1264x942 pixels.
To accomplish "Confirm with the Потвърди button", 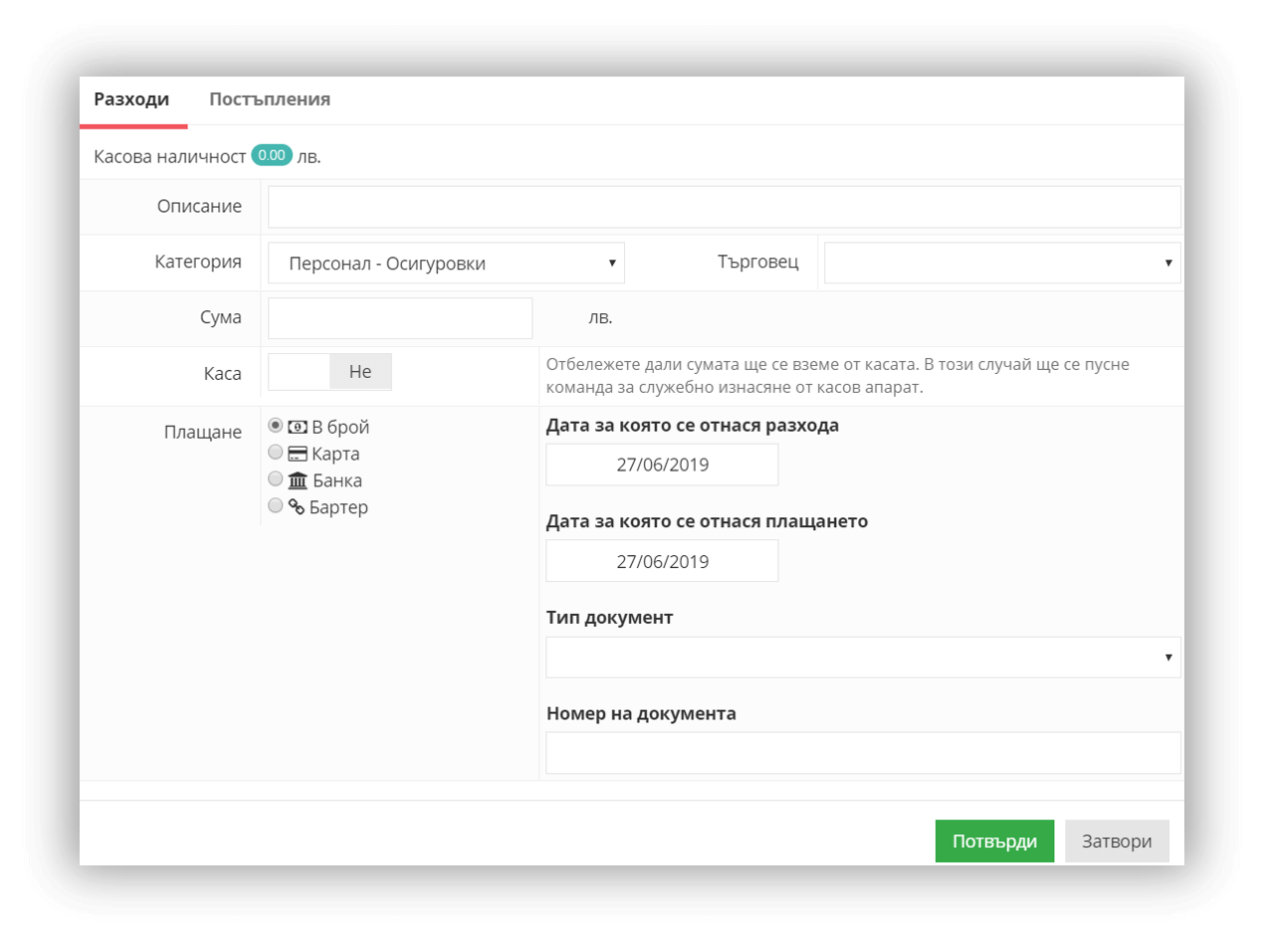I will 994,842.
